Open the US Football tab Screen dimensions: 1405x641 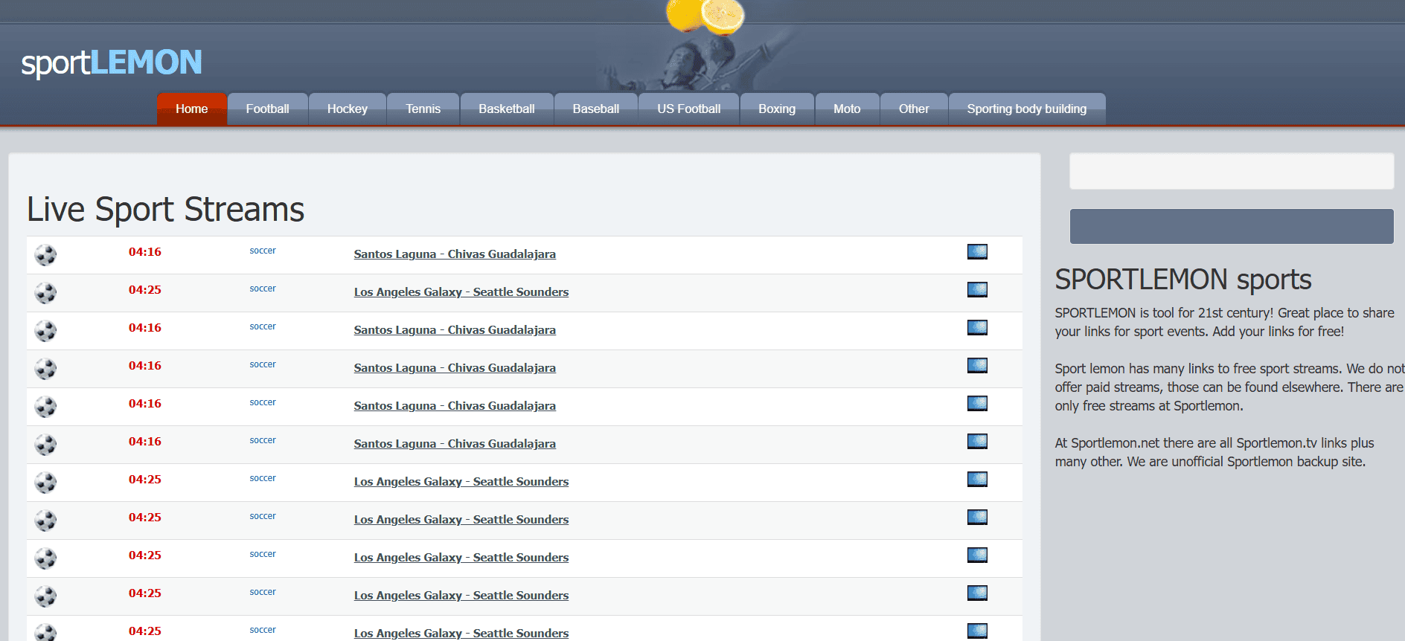(x=688, y=109)
